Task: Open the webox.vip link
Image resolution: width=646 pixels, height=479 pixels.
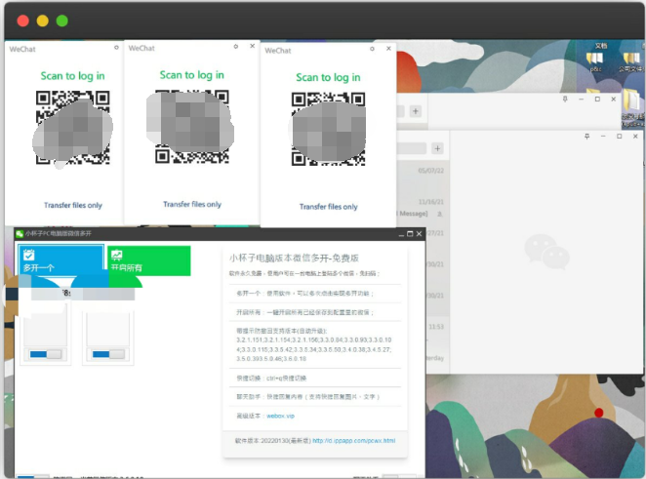Action: point(280,416)
